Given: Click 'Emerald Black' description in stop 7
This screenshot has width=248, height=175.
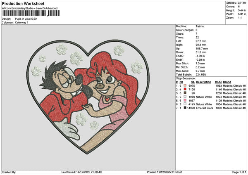Looking at the screenshot, I should pyautogui.click(x=205, y=108).
